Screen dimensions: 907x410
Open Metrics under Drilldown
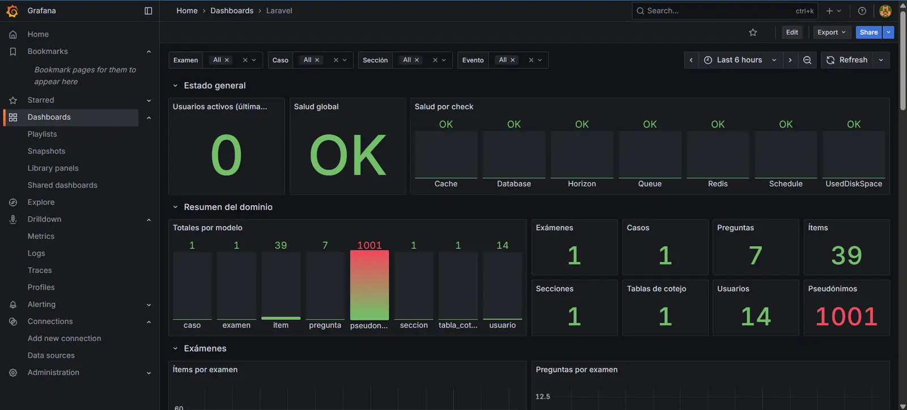tap(41, 236)
